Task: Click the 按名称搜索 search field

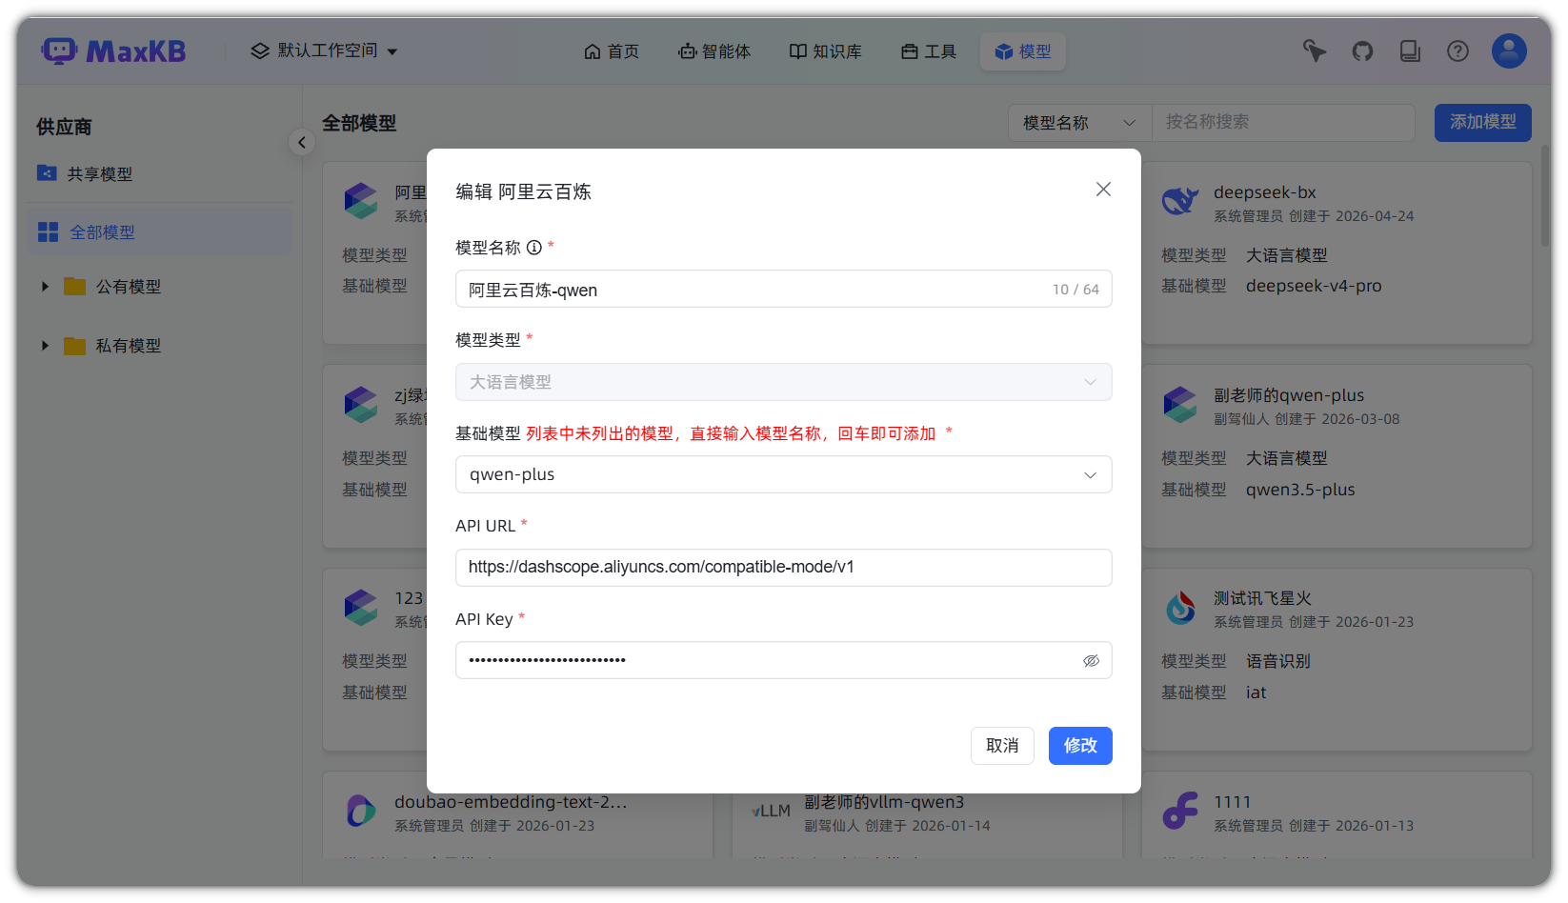Action: (1283, 123)
